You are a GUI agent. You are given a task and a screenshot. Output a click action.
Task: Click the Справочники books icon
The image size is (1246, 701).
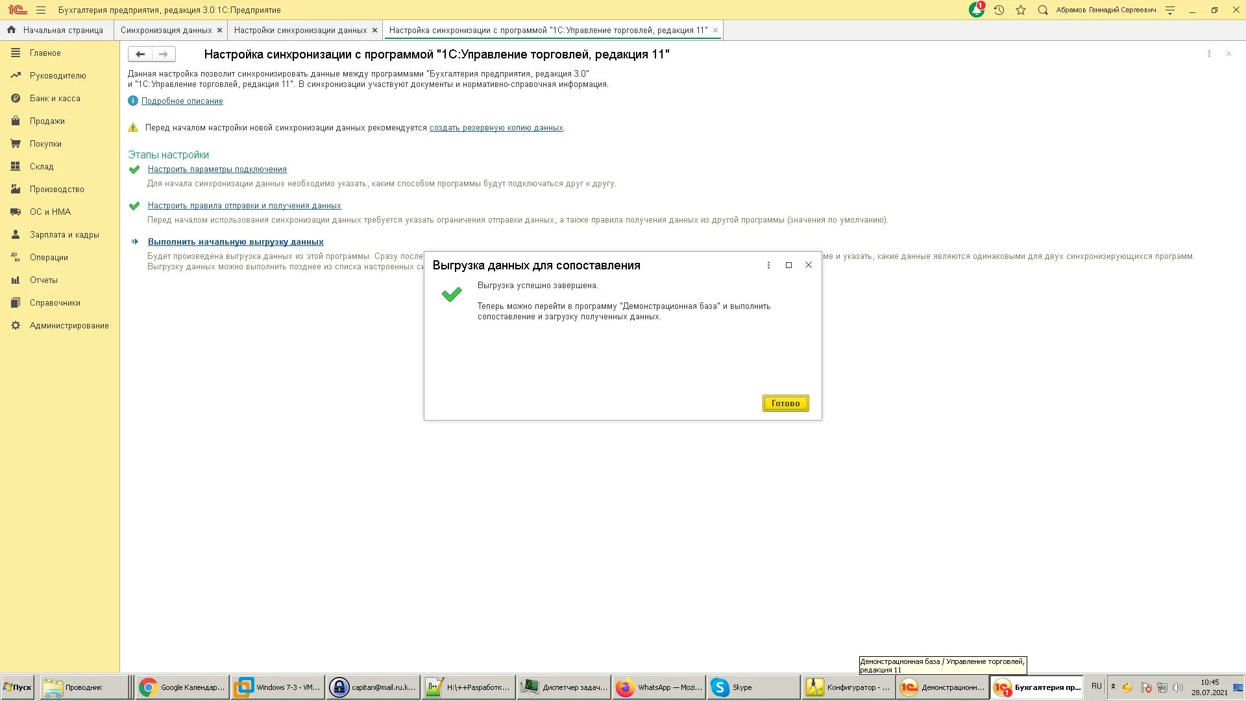point(16,303)
